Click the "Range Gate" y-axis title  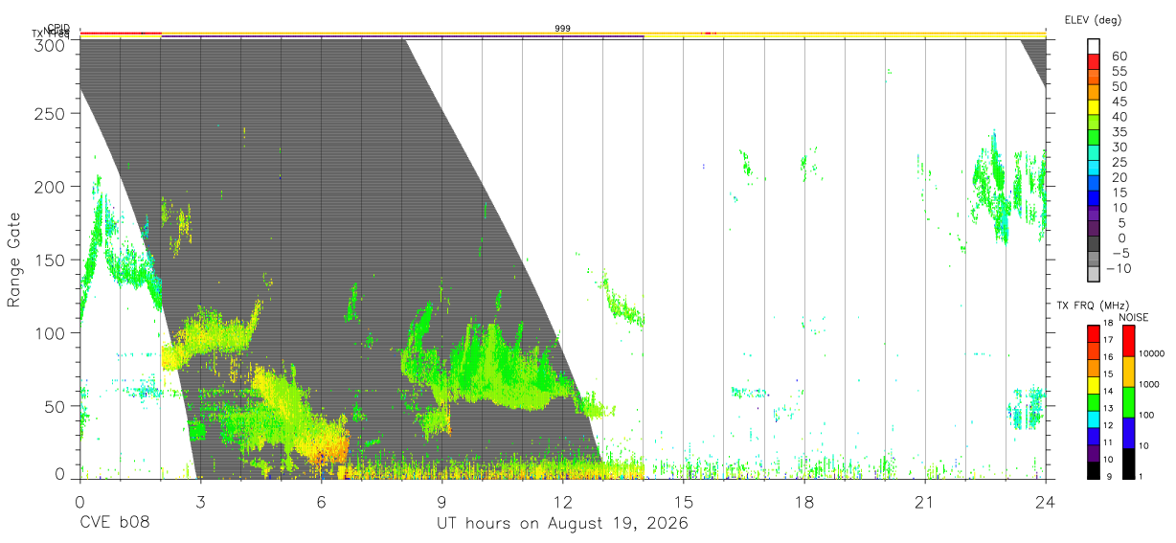point(14,260)
